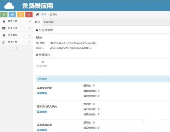The height and width of the screenshot is (132, 170).
Task: Click 添加规则 under 基本混合图文回复
Action: [42, 112]
